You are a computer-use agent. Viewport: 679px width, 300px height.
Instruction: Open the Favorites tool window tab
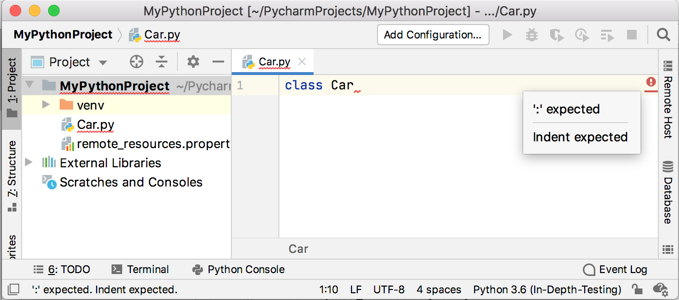(x=12, y=246)
